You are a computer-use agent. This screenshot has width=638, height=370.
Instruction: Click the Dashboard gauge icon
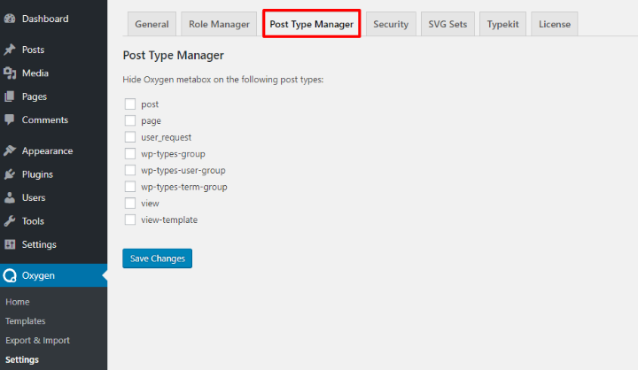(x=10, y=19)
